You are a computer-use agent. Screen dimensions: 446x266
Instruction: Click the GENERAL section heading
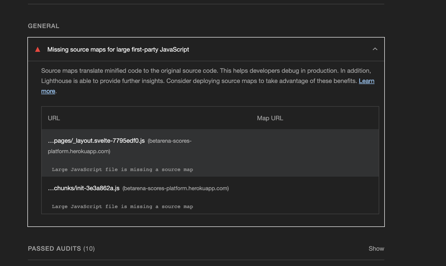(44, 26)
